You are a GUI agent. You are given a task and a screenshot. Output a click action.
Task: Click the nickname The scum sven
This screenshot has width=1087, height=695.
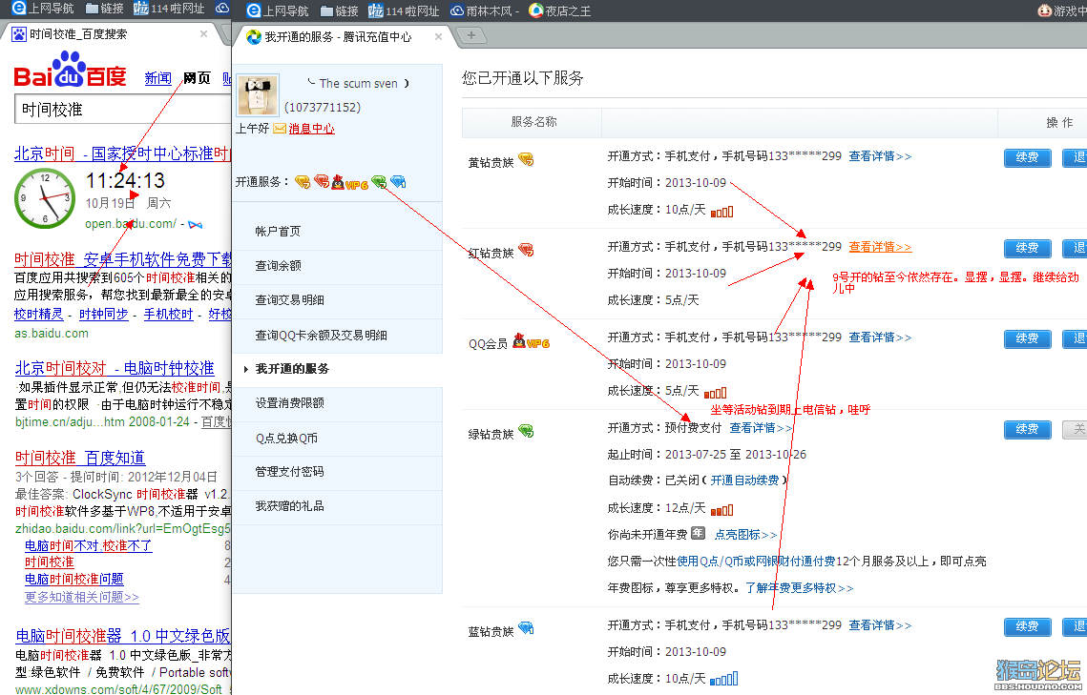pos(359,83)
